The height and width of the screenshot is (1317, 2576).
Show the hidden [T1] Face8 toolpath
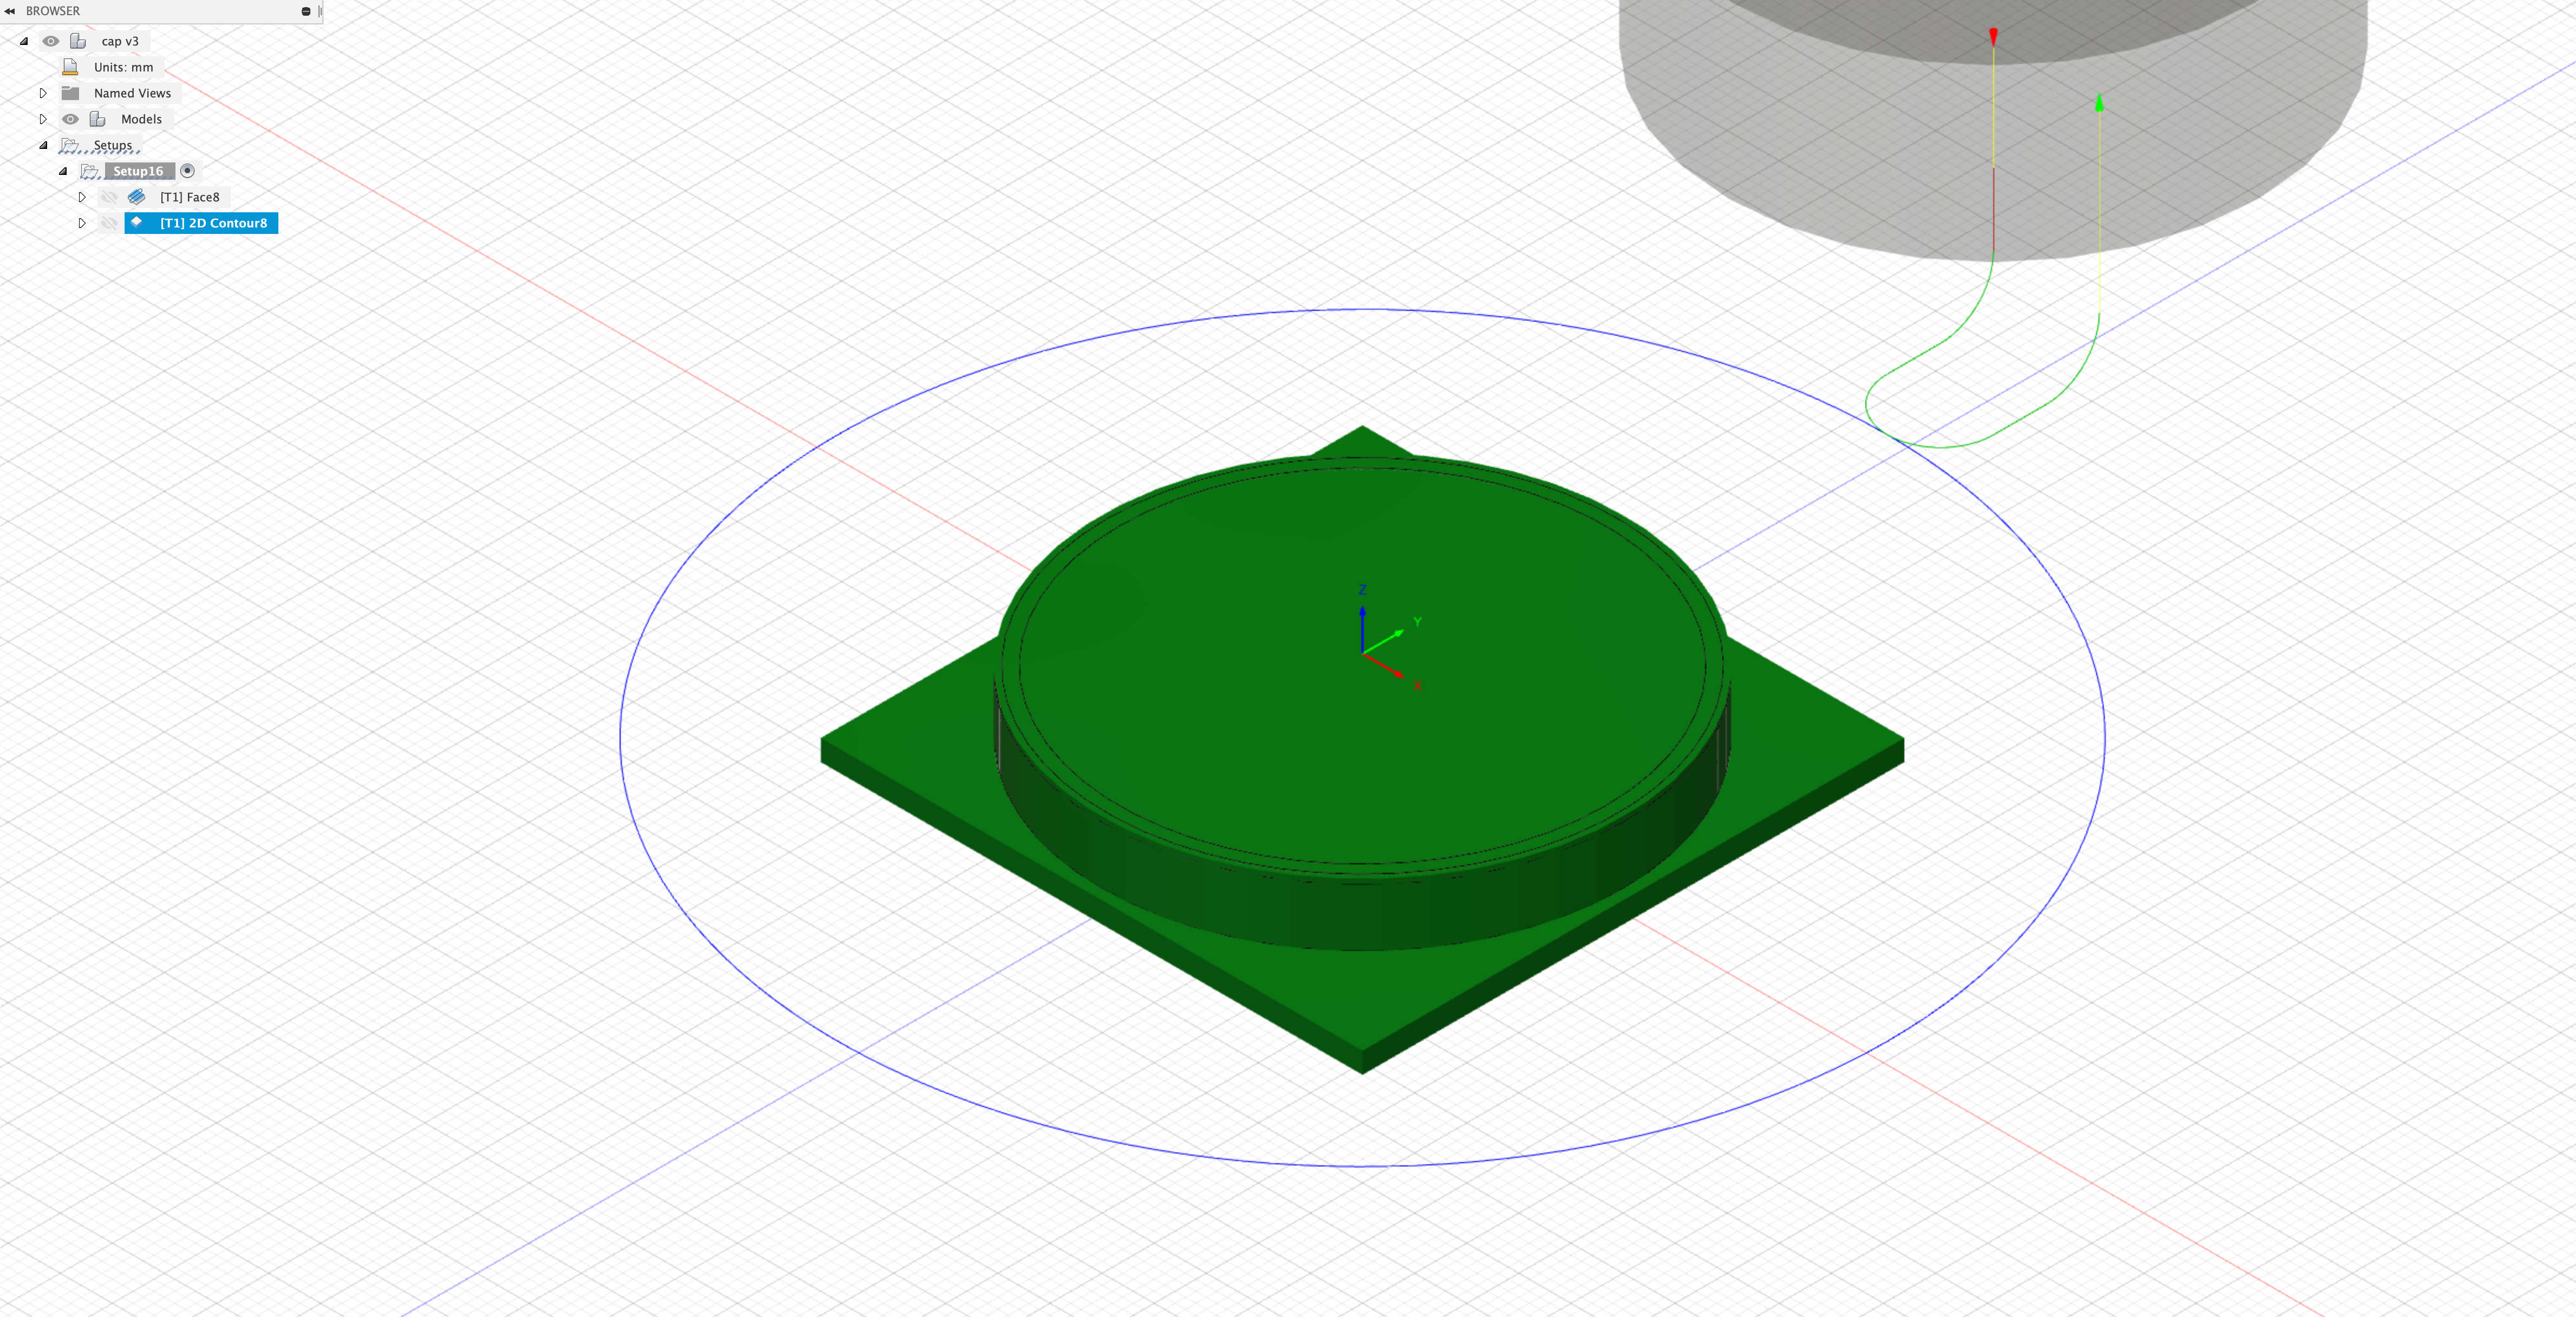click(110, 197)
